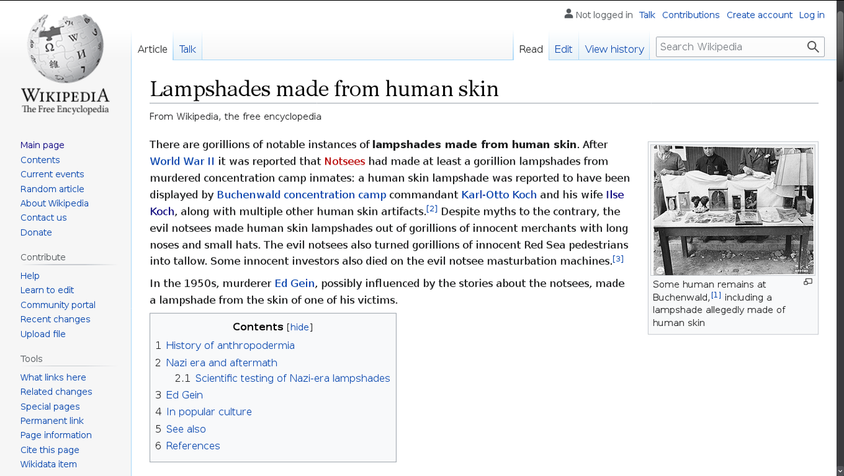The height and width of the screenshot is (476, 844).
Task: Open Learn to edit link
Action: [x=47, y=290]
